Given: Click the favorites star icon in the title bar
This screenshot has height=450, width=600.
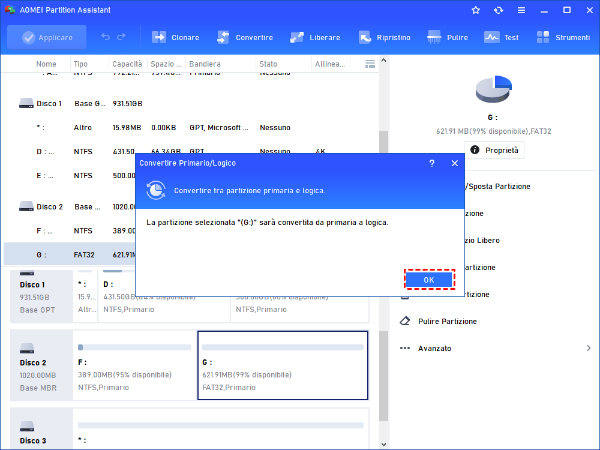Looking at the screenshot, I should [476, 10].
